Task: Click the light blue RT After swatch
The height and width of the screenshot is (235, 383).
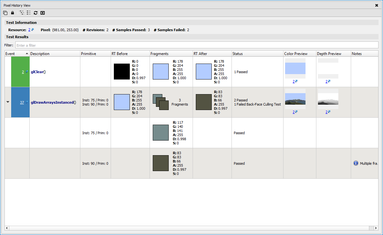Action: (x=204, y=72)
